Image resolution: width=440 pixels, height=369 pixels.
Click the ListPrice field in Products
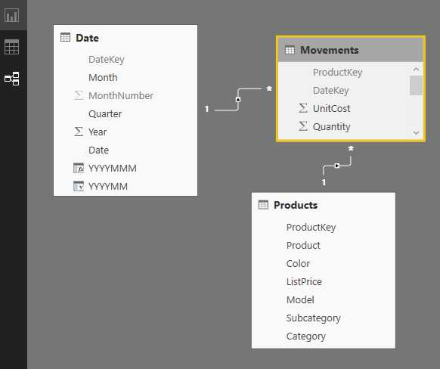point(304,281)
